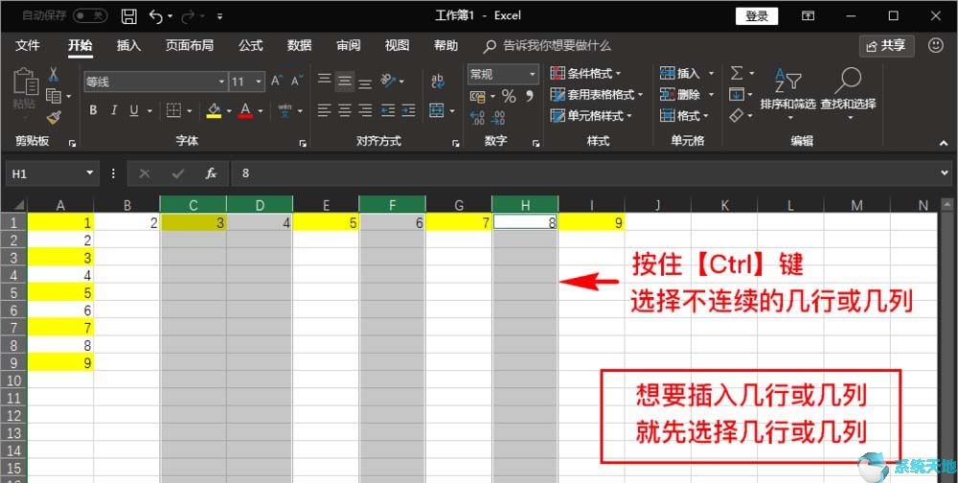Toggle the AutoSave switch
958x483 pixels.
tap(90, 16)
